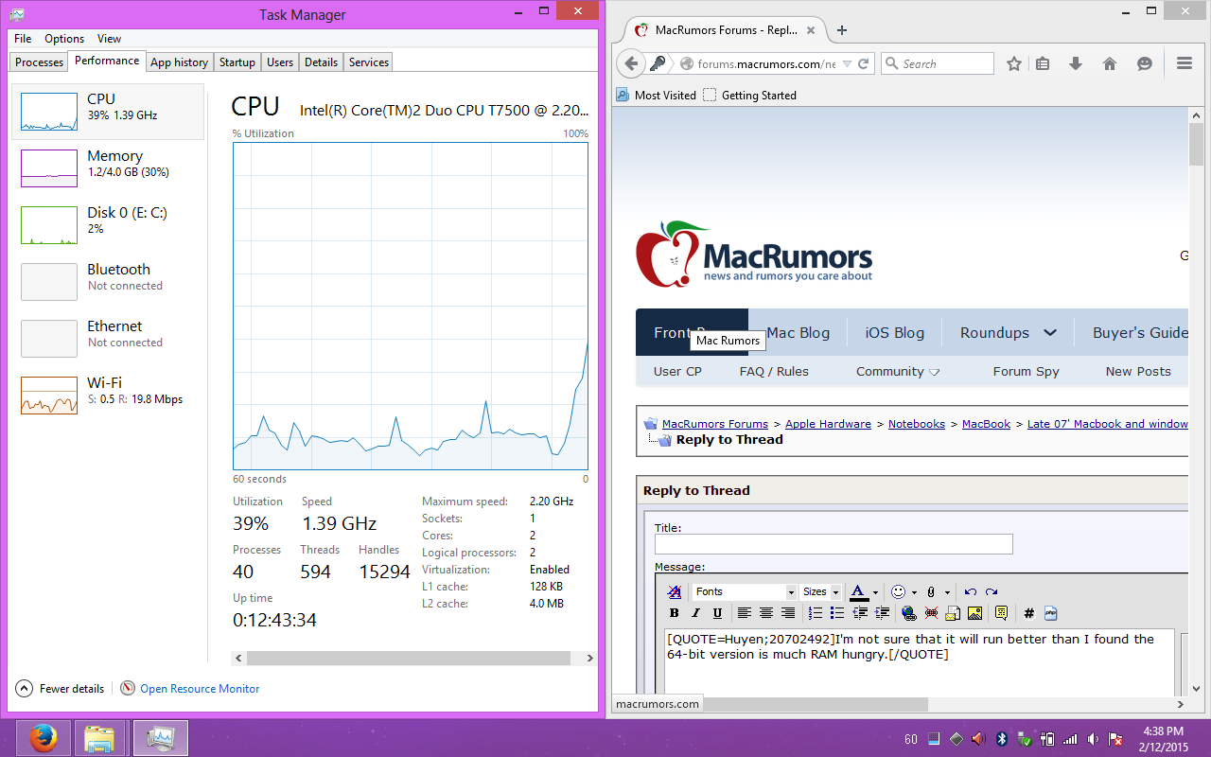Undo the last edit in the message editor
The image size is (1211, 757).
[970, 592]
